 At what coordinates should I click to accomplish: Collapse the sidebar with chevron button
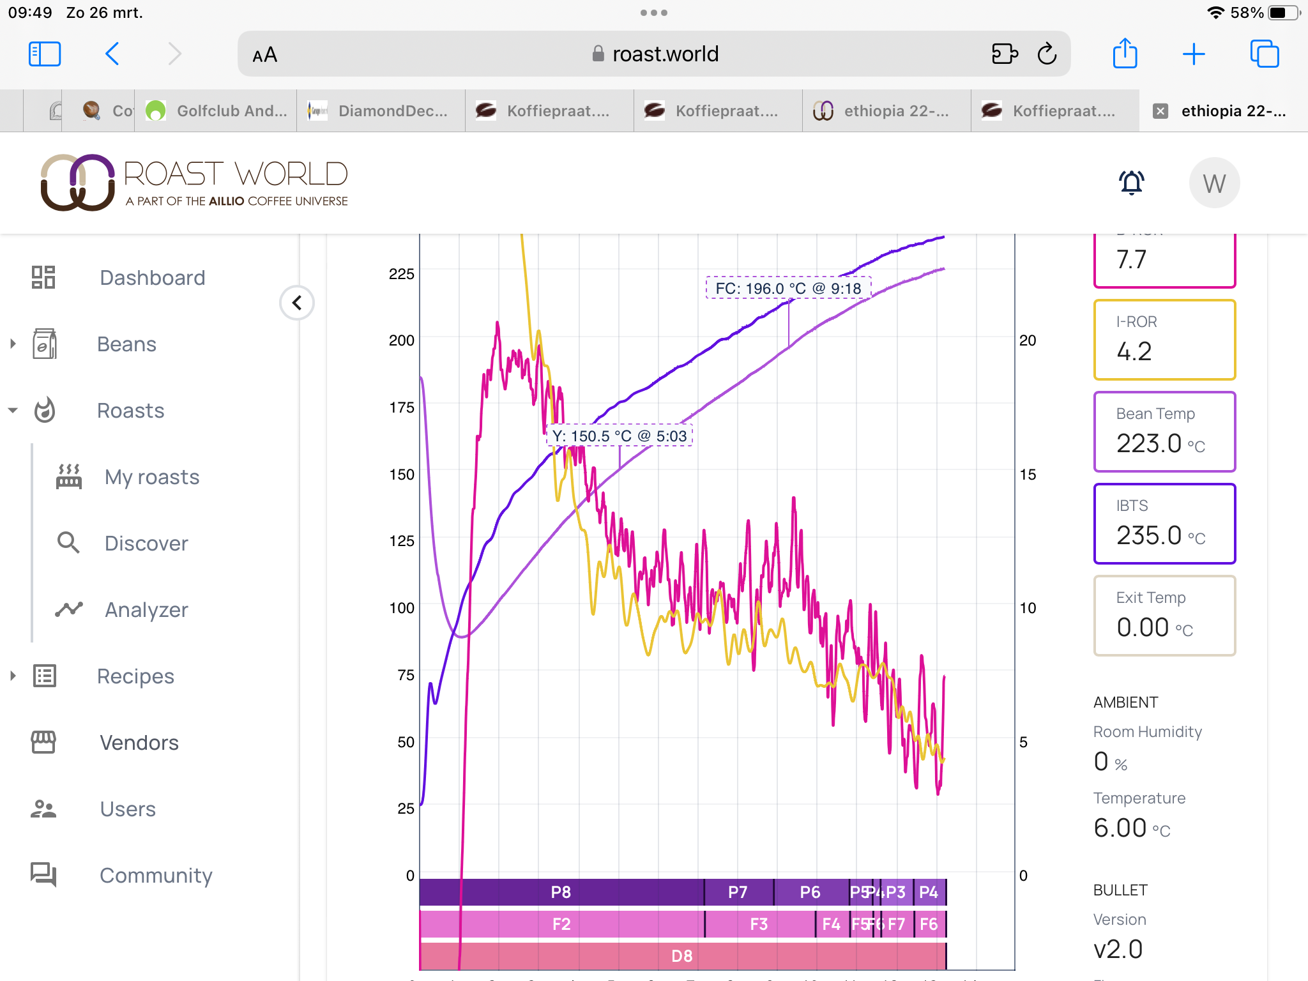(x=297, y=303)
